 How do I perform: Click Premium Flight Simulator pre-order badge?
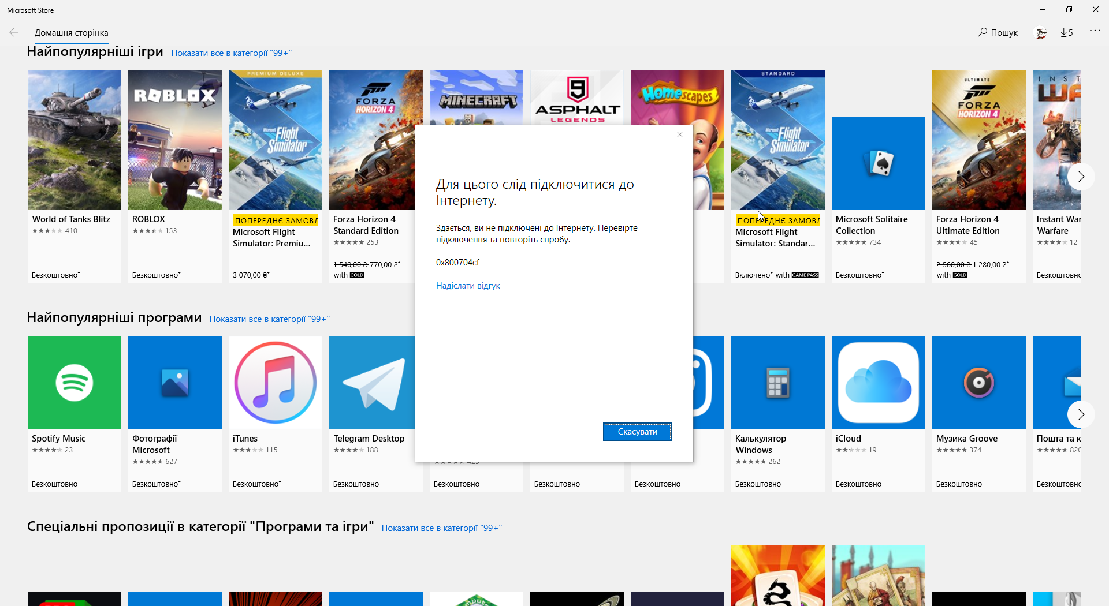[276, 220]
